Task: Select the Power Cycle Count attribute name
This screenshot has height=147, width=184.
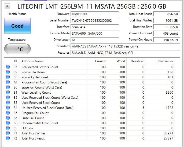Action: click(35, 77)
